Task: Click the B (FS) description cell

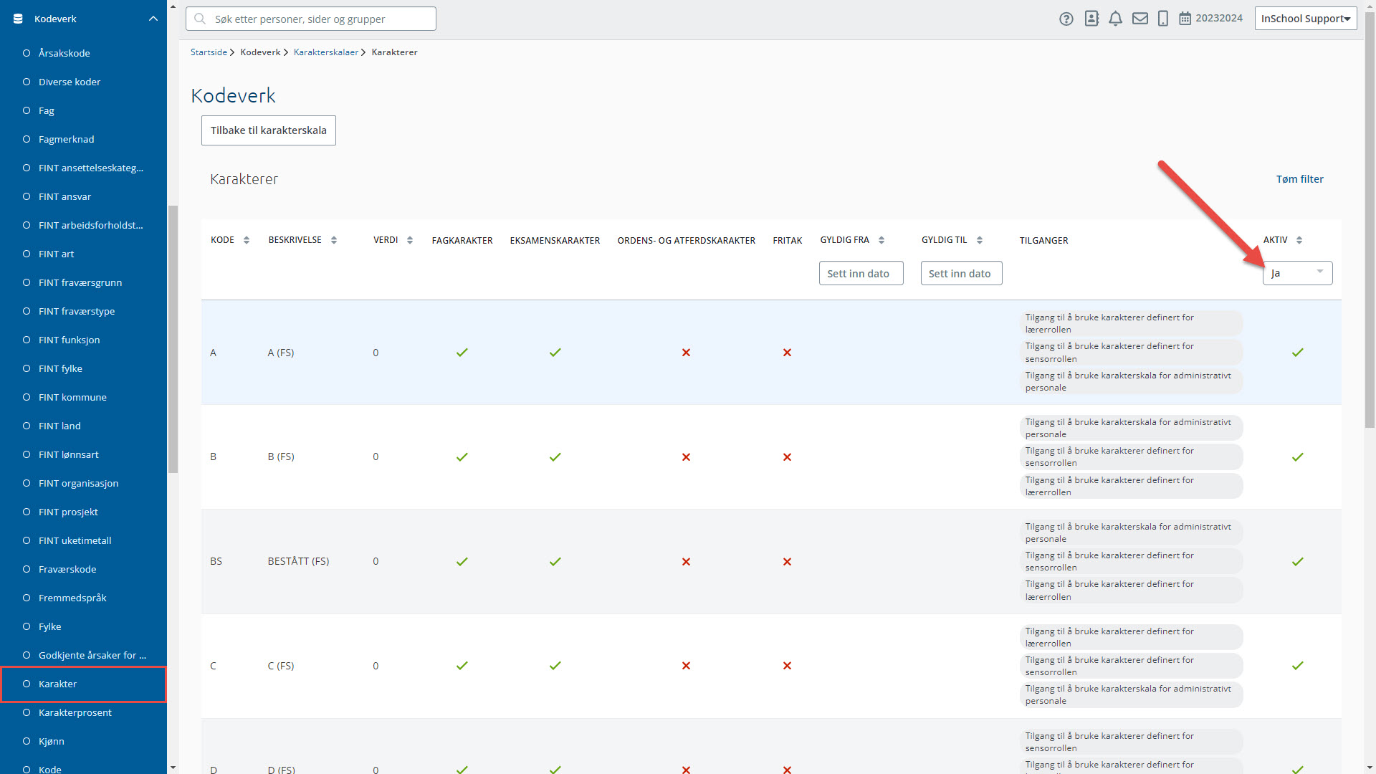Action: (281, 457)
